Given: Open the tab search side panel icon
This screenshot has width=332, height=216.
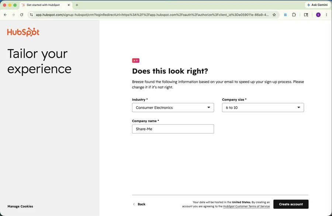Looking at the screenshot, I should pyautogui.click(x=306, y=15).
